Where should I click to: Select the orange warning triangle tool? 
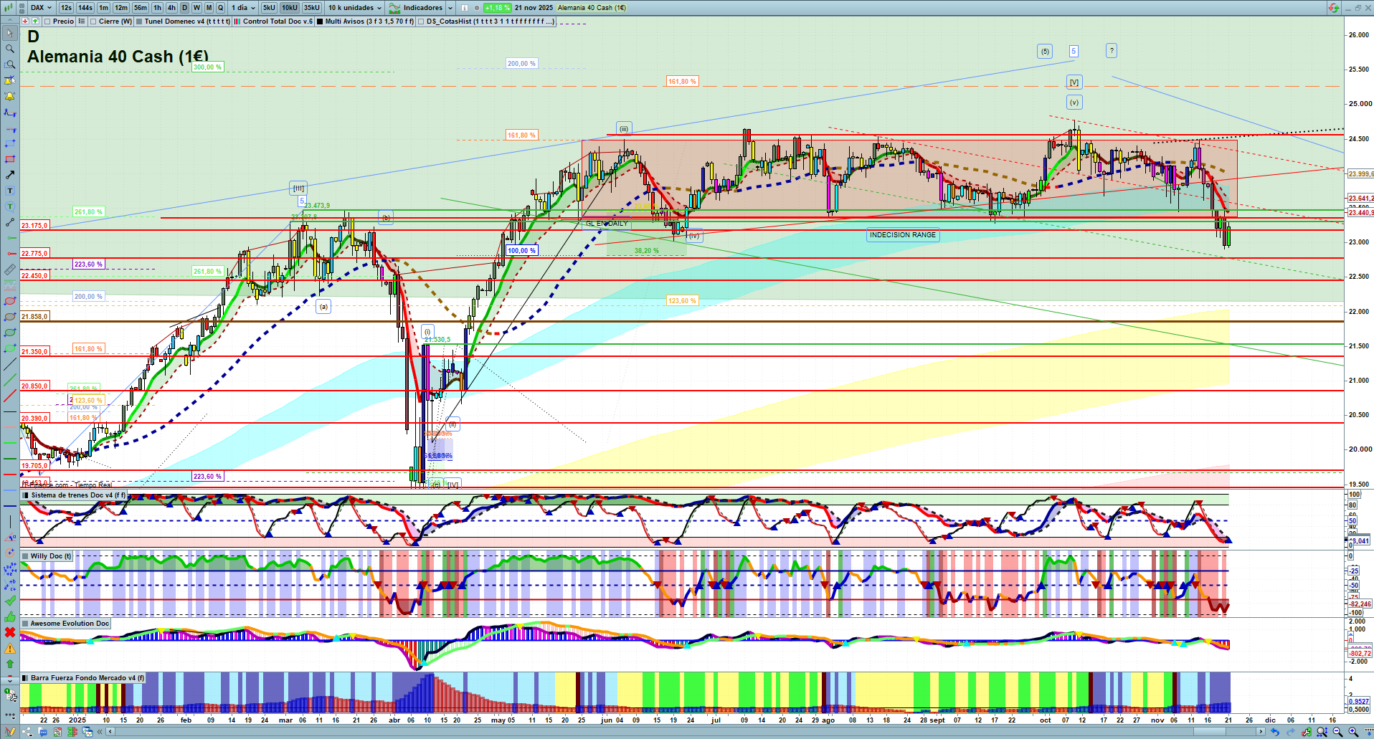(x=10, y=648)
